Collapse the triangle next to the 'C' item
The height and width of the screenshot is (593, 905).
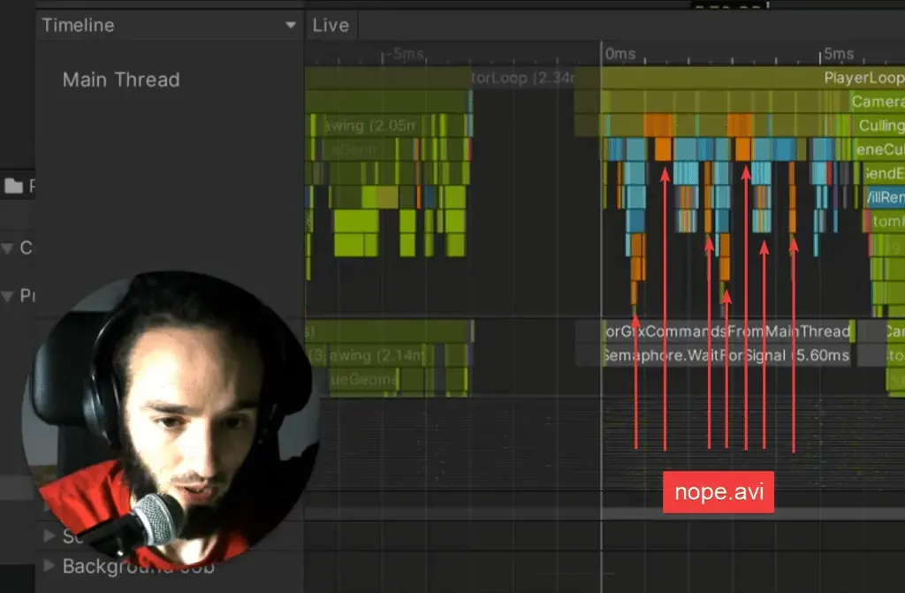[x=8, y=247]
